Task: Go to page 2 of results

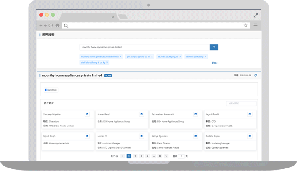Action: pyautogui.click(x=135, y=156)
